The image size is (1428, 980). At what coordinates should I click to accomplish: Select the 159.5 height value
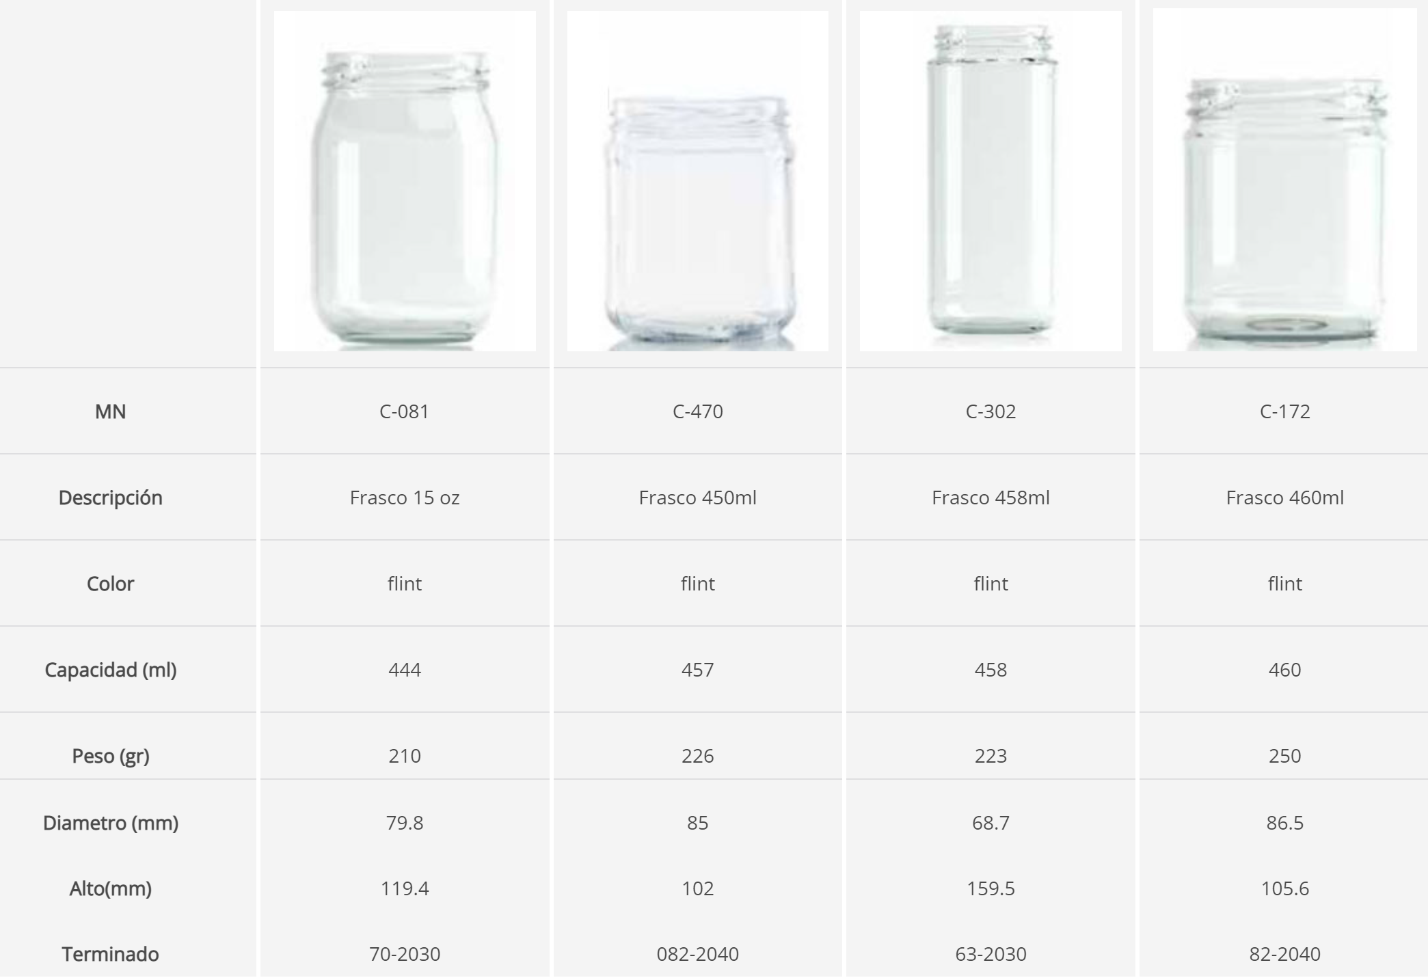pos(991,888)
